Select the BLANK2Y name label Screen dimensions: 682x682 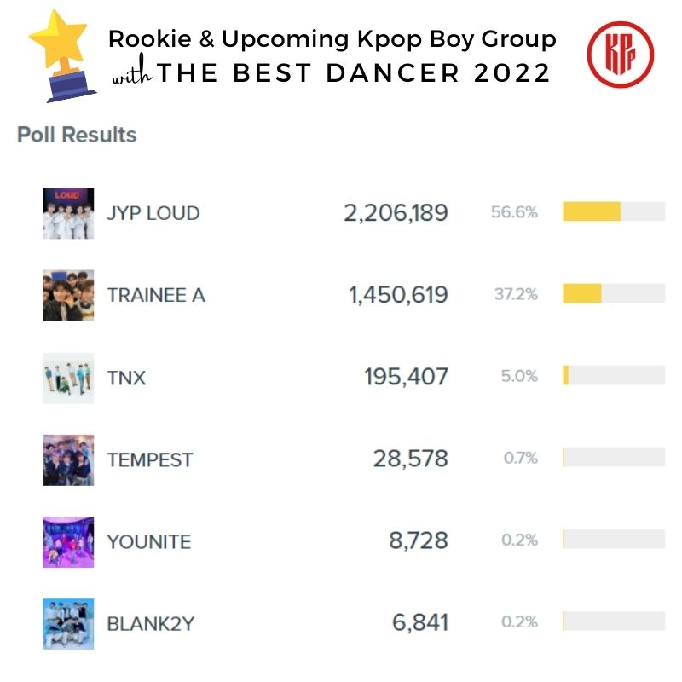151,624
